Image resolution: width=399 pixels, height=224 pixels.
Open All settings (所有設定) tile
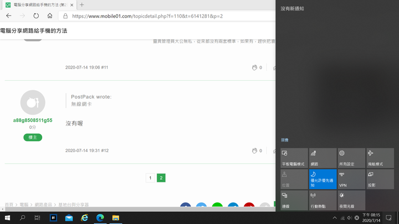click(351, 158)
